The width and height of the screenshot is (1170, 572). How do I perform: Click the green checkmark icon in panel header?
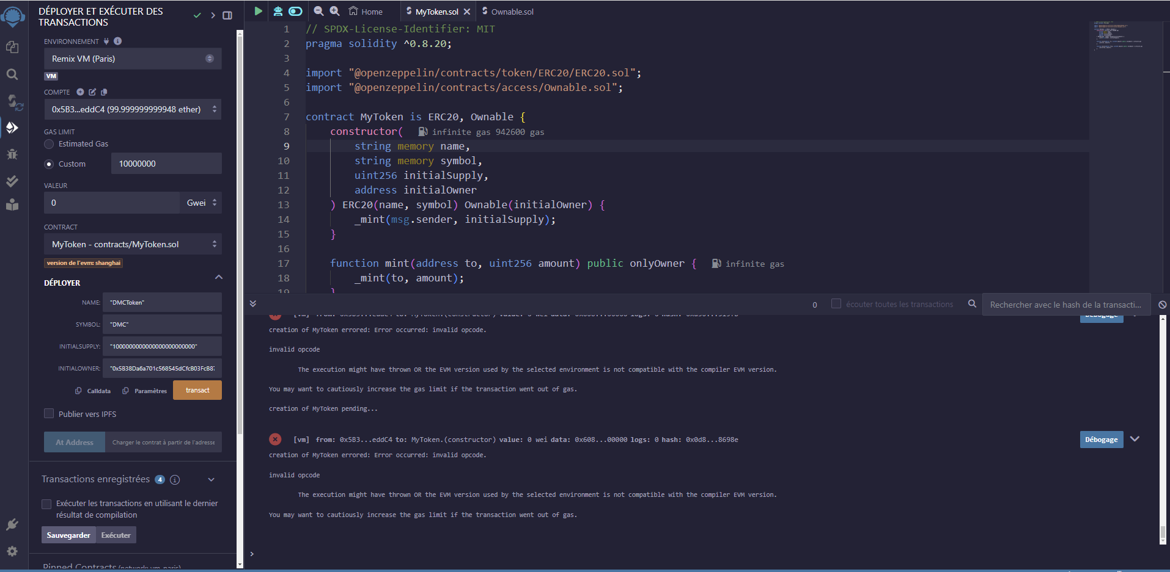pos(197,15)
